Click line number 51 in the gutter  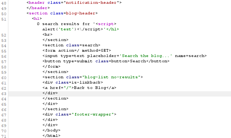pyautogui.click(x=4, y=19)
